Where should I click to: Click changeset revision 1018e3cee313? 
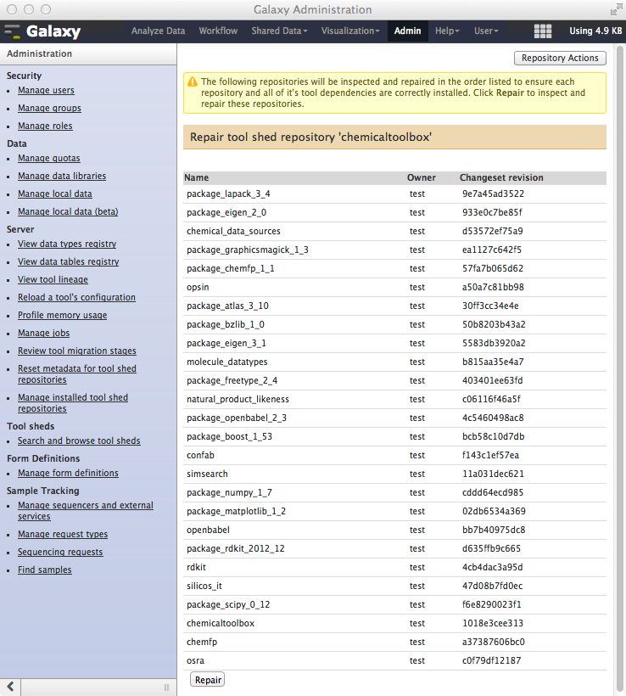click(x=493, y=623)
